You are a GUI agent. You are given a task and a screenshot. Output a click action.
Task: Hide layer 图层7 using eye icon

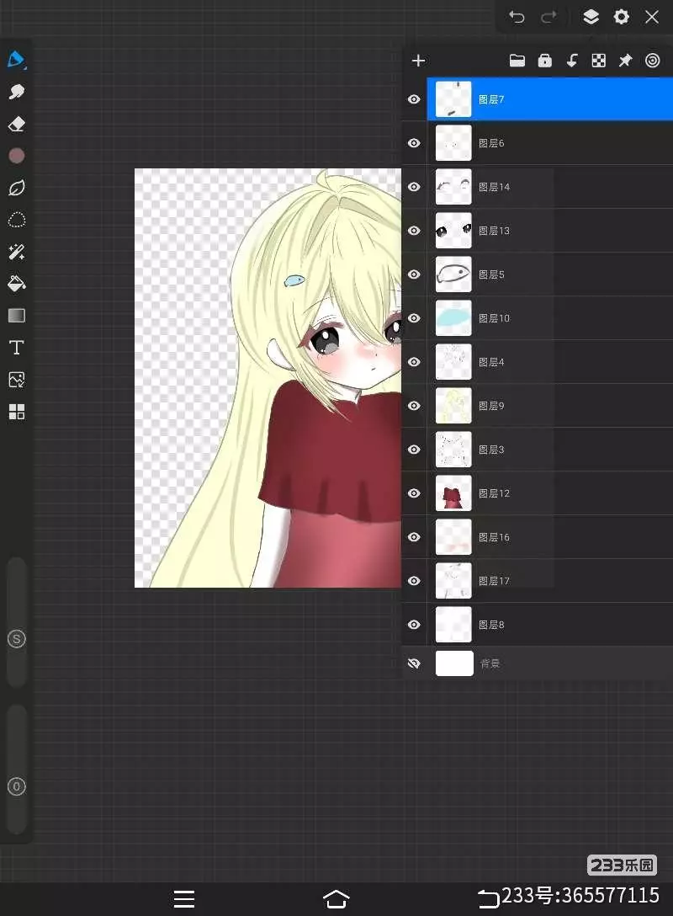pos(414,99)
